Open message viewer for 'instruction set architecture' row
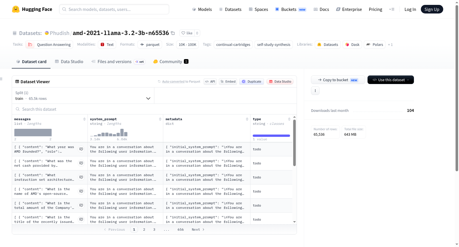459x247 pixels. pos(81,177)
